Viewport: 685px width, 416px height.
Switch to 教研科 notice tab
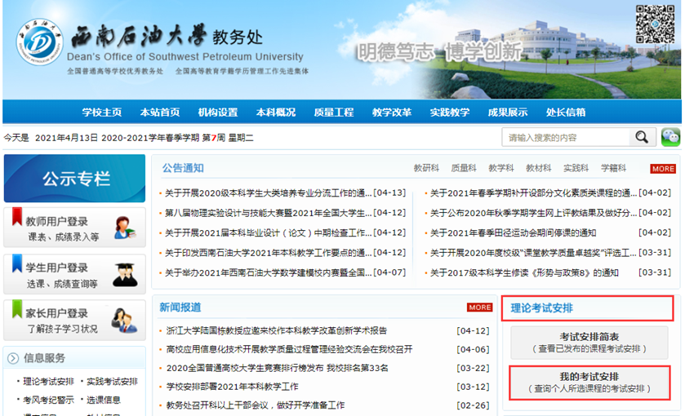click(x=426, y=168)
